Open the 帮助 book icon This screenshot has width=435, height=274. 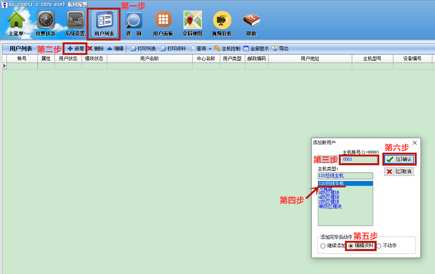pos(251,21)
